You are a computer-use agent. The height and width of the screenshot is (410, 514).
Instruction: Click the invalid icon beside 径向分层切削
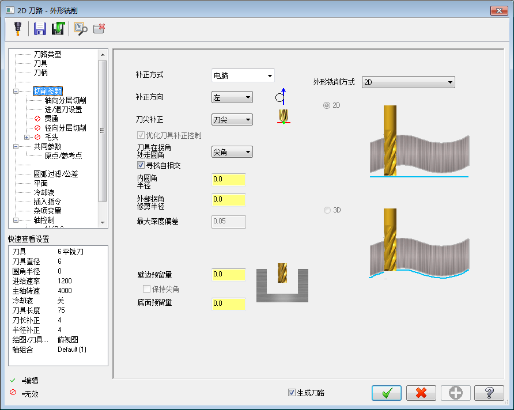(37, 128)
